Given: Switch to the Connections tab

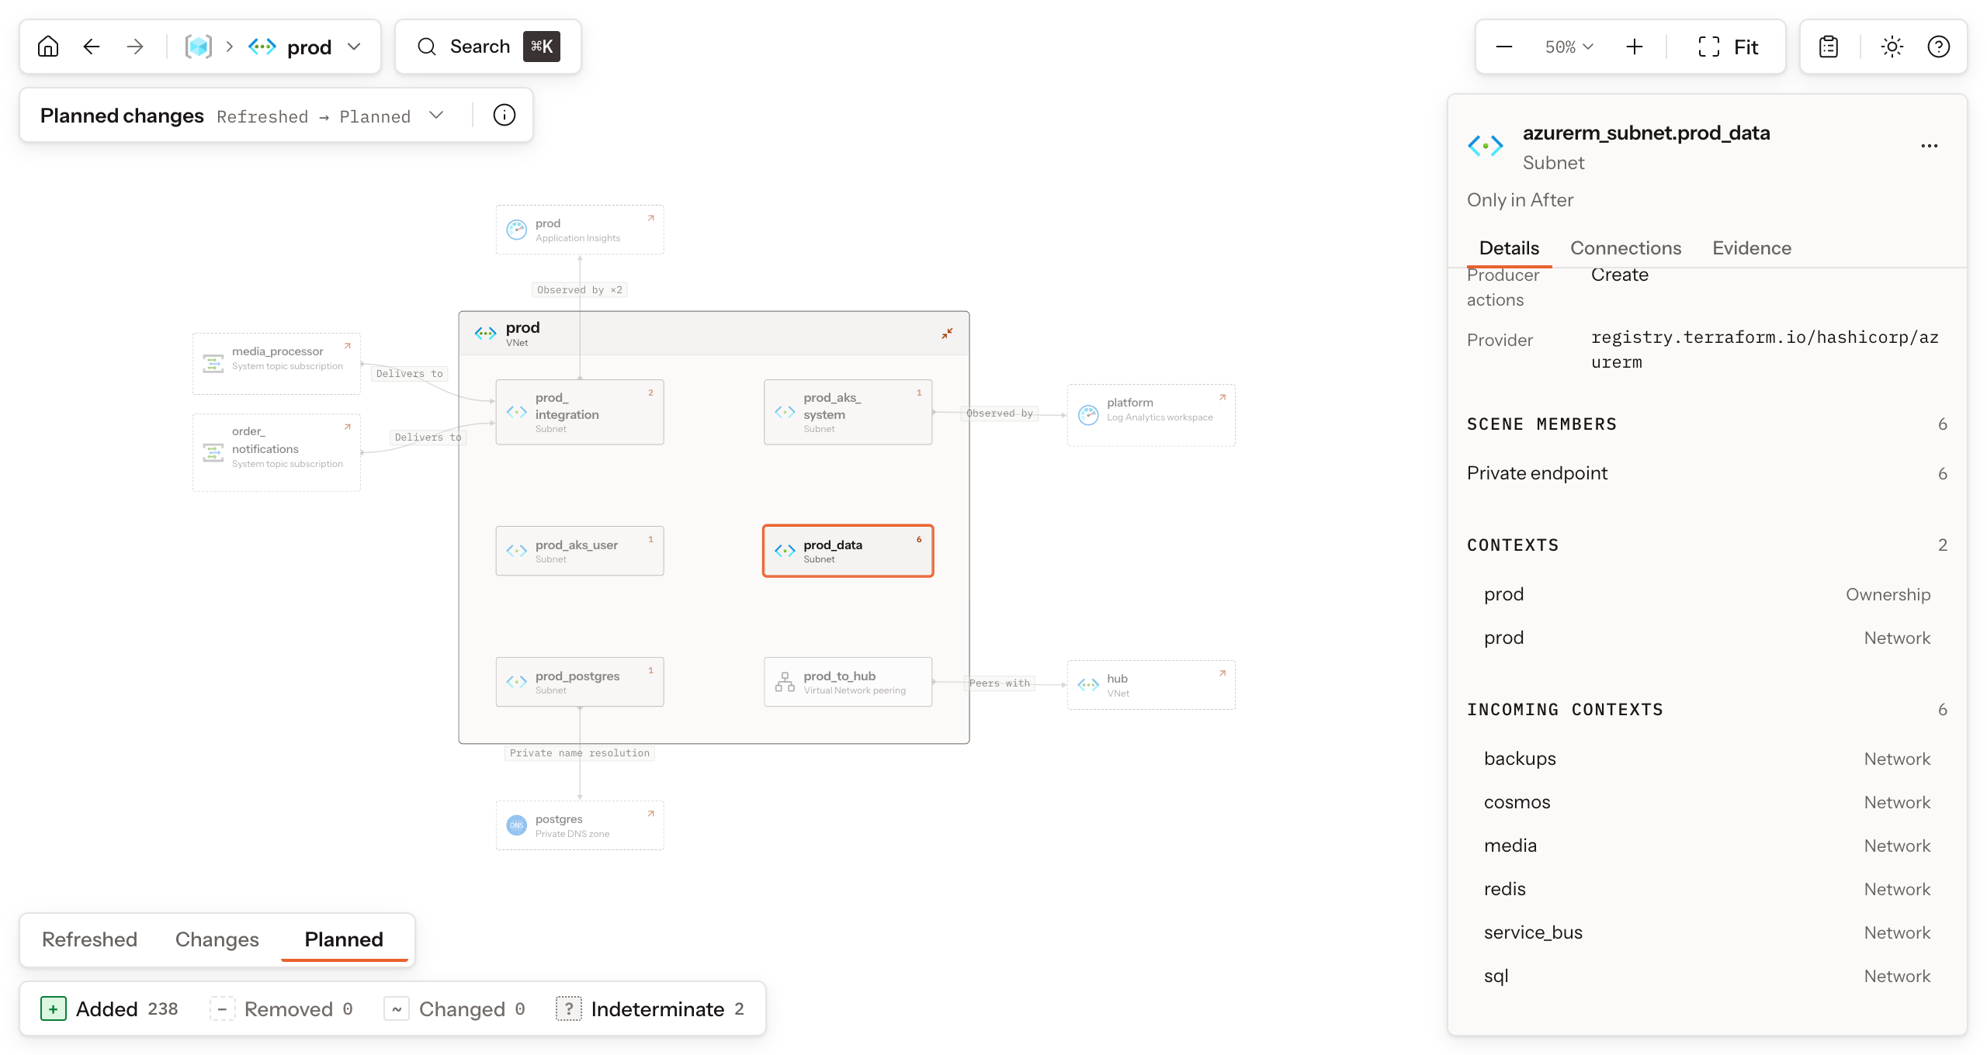Looking at the screenshot, I should (x=1626, y=248).
